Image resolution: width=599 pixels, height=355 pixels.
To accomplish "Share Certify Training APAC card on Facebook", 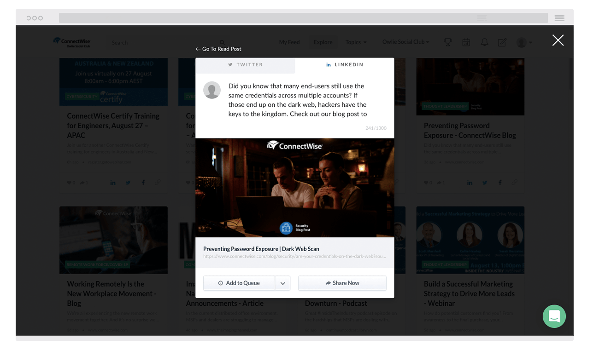I will click(143, 183).
